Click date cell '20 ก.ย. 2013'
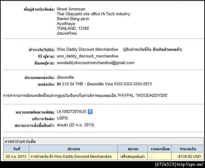The height and width of the screenshot is (168, 205). pyautogui.click(x=16, y=156)
